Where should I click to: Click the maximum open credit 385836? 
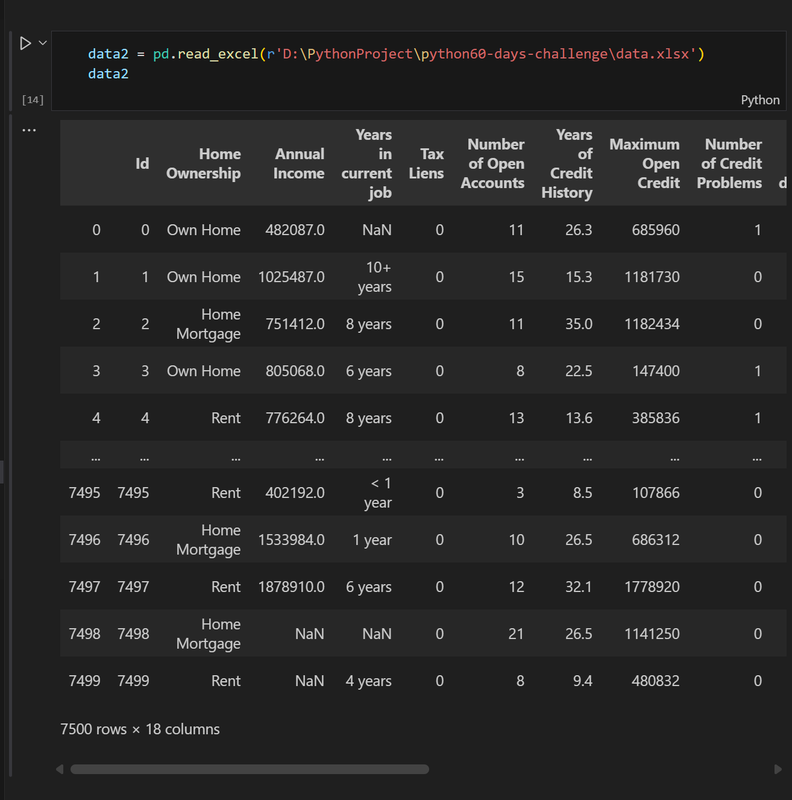(656, 418)
